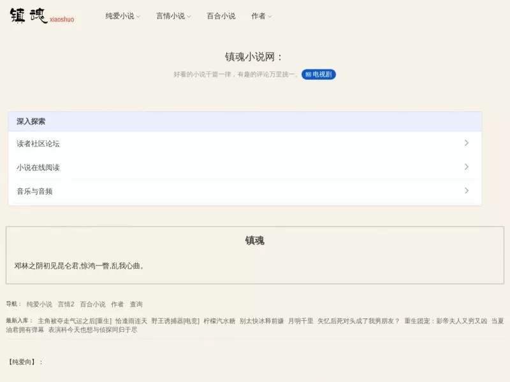Click the chevron on the 读者社区论坛 row

(467, 143)
